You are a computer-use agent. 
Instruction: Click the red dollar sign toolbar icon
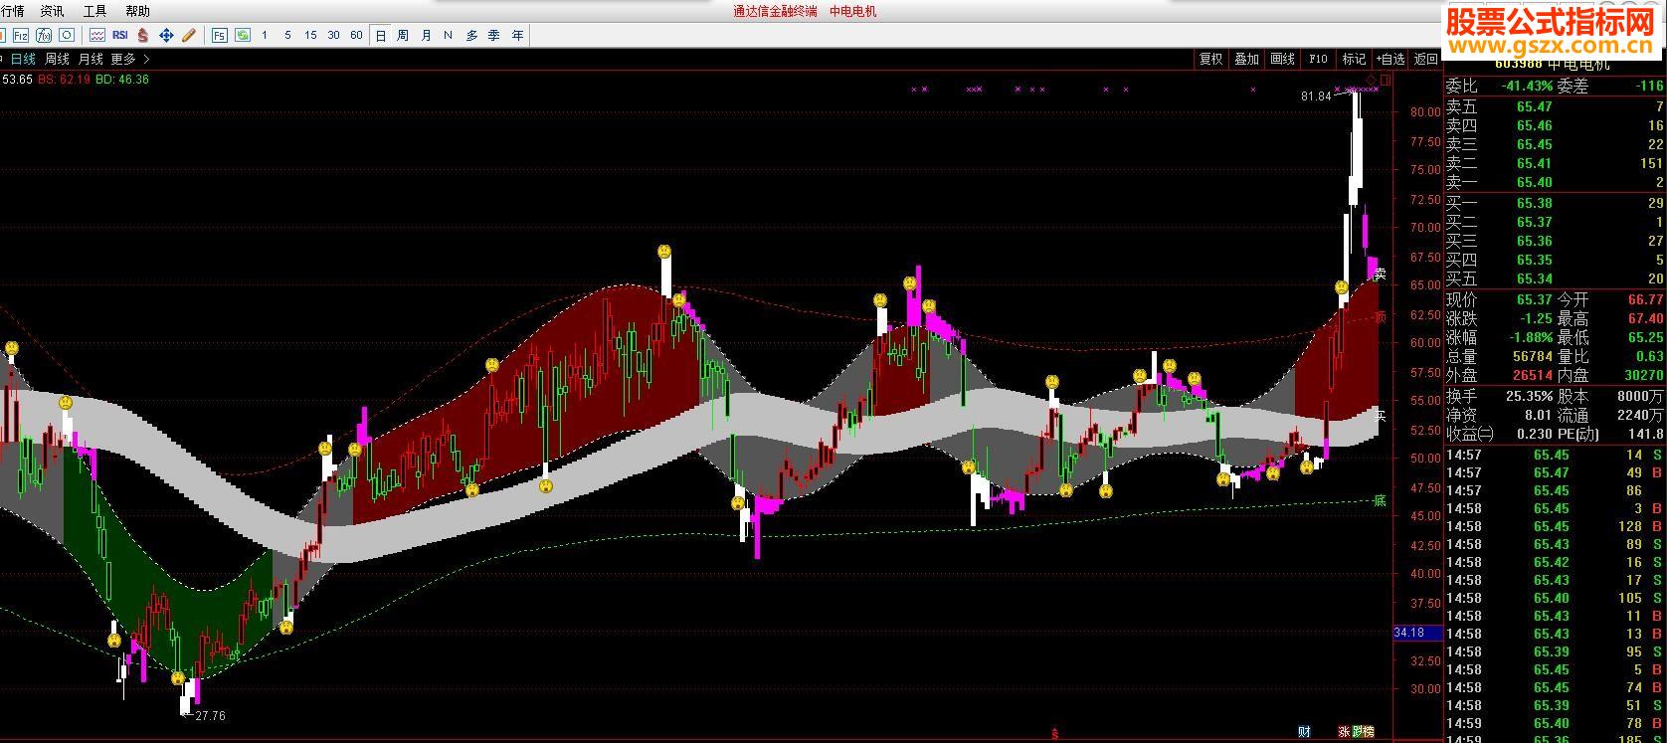[x=143, y=35]
